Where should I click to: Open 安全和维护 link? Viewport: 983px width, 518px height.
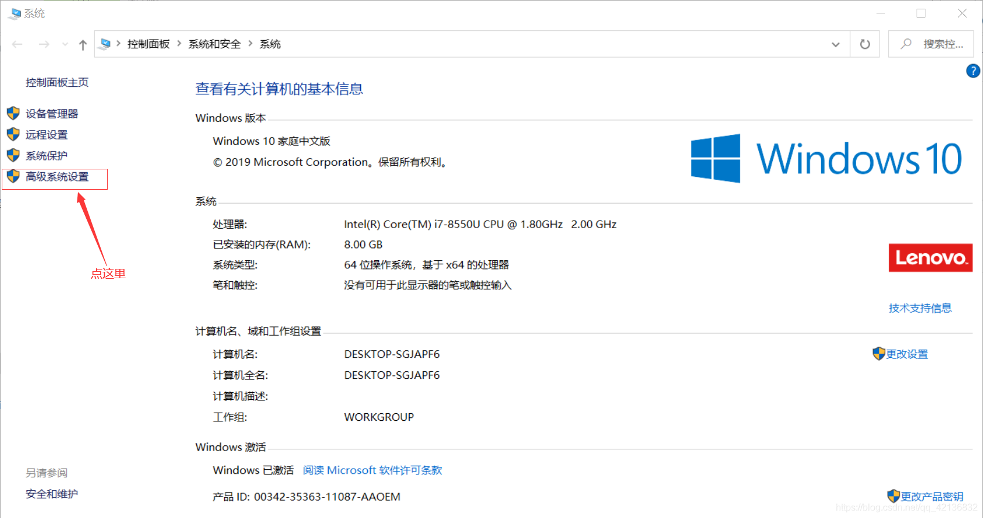[52, 494]
